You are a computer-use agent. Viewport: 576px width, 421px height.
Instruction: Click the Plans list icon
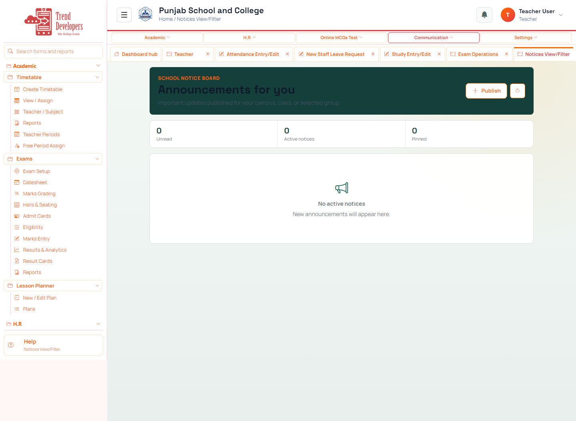(x=17, y=309)
